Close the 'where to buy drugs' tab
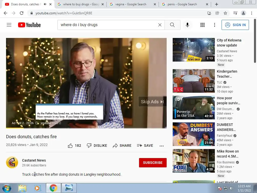 103,4
